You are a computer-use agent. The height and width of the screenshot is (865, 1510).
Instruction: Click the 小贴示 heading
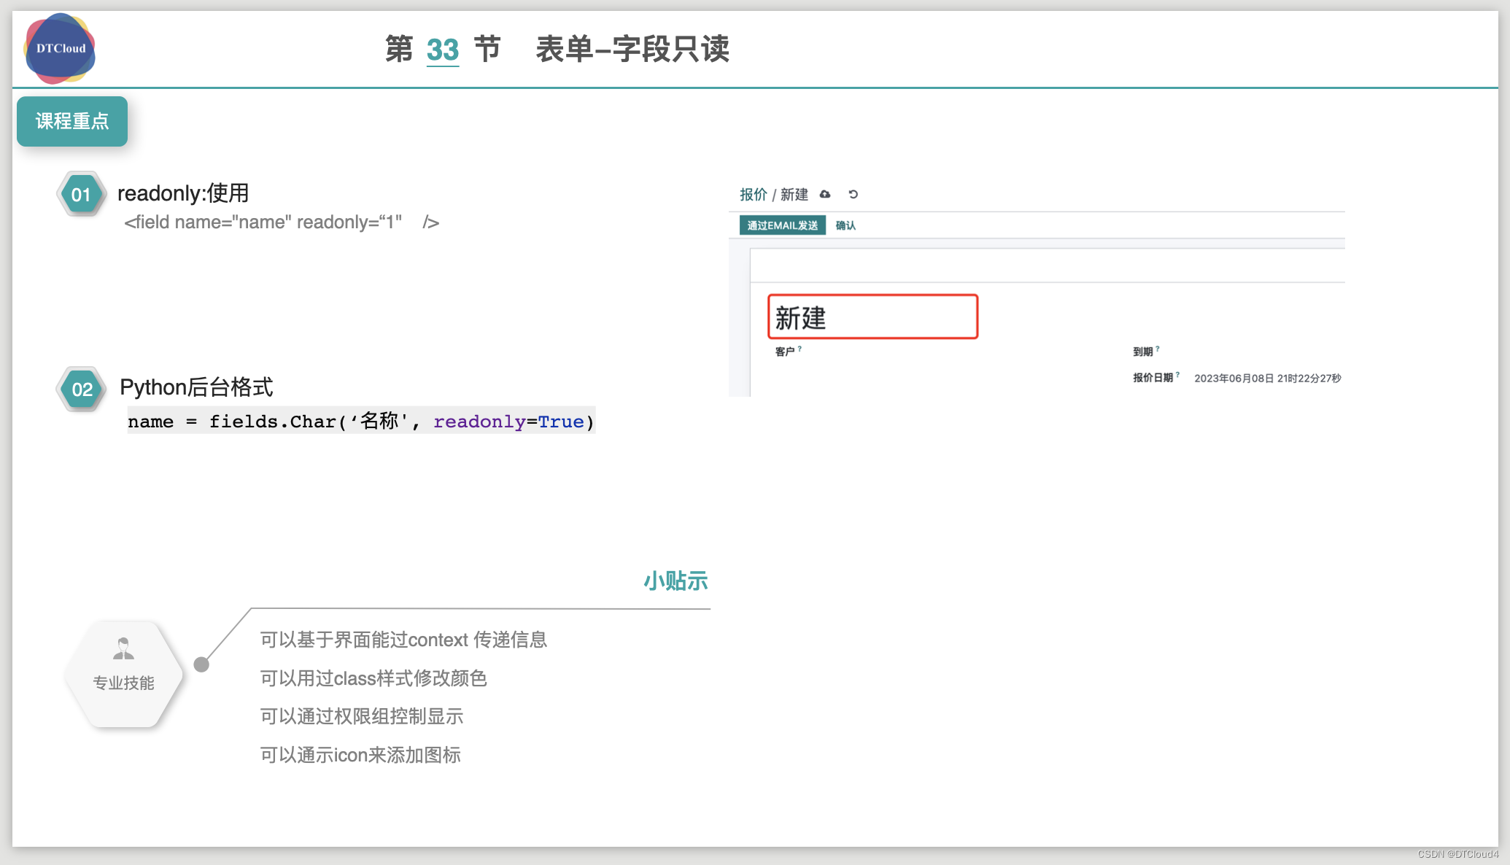click(675, 581)
